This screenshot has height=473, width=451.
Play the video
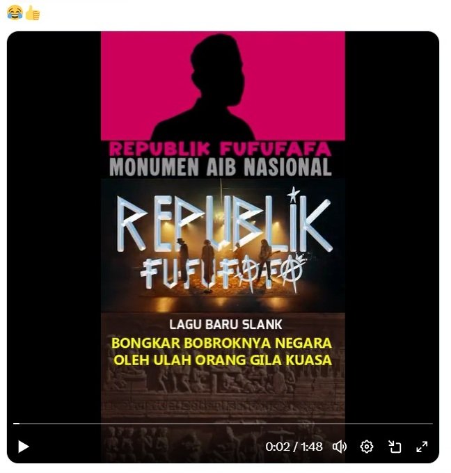(x=23, y=447)
